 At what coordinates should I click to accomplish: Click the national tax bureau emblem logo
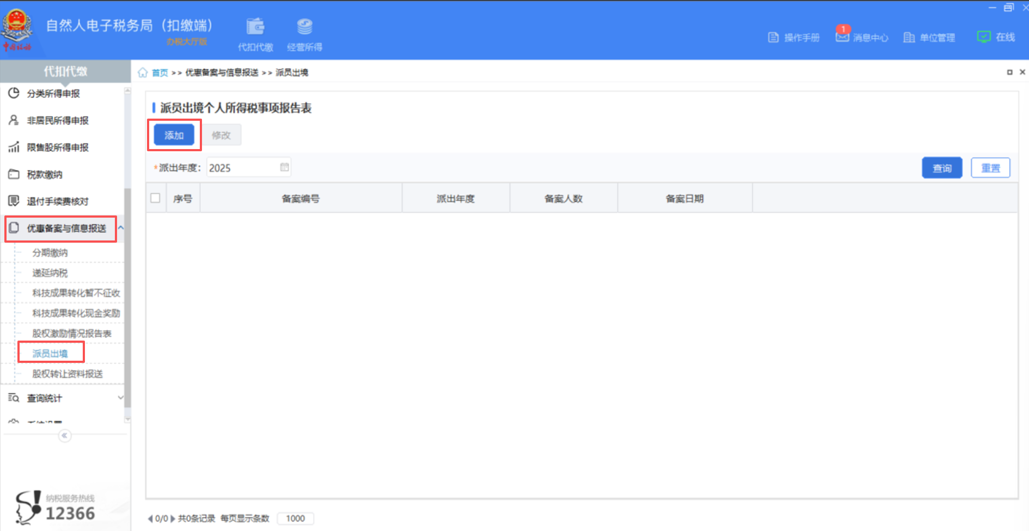tap(18, 26)
